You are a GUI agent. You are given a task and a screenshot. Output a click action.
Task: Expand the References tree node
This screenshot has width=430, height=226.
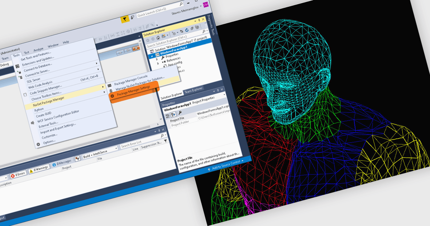click(x=158, y=63)
